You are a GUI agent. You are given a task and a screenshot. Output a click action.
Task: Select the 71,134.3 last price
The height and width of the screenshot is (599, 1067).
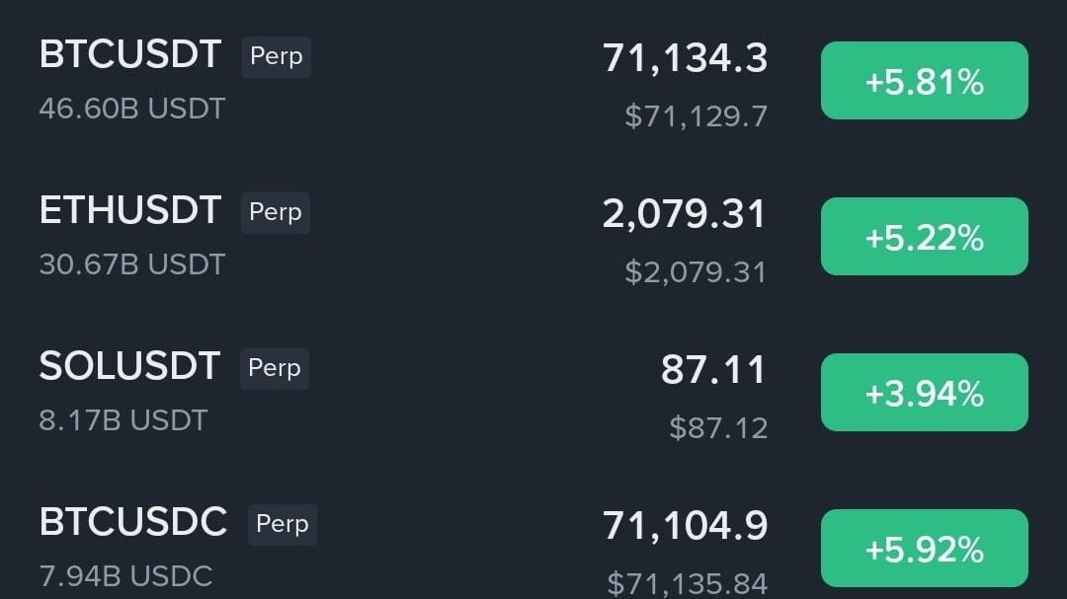685,59
